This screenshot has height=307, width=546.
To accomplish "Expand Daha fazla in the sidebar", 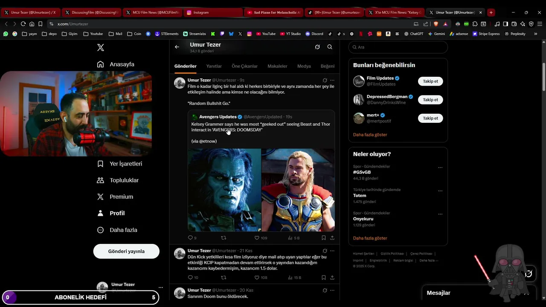I will click(117, 230).
